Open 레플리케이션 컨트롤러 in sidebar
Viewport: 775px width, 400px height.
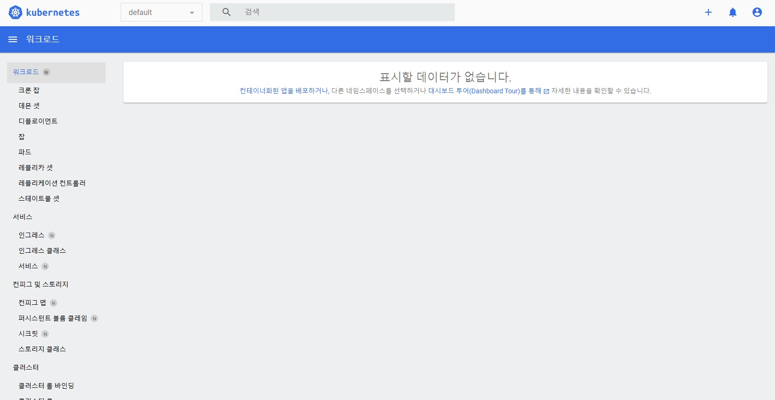point(52,183)
